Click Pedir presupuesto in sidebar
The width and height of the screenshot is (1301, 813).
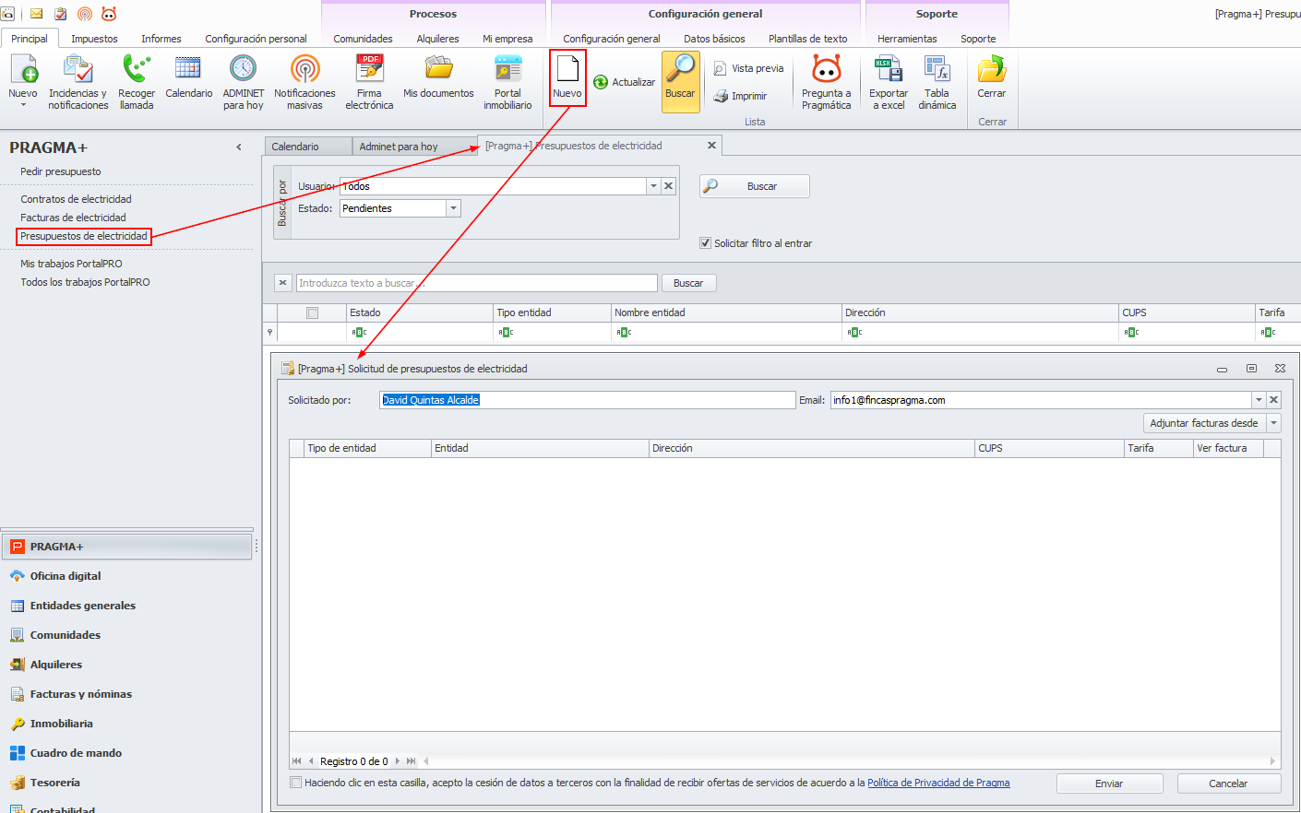click(x=61, y=171)
